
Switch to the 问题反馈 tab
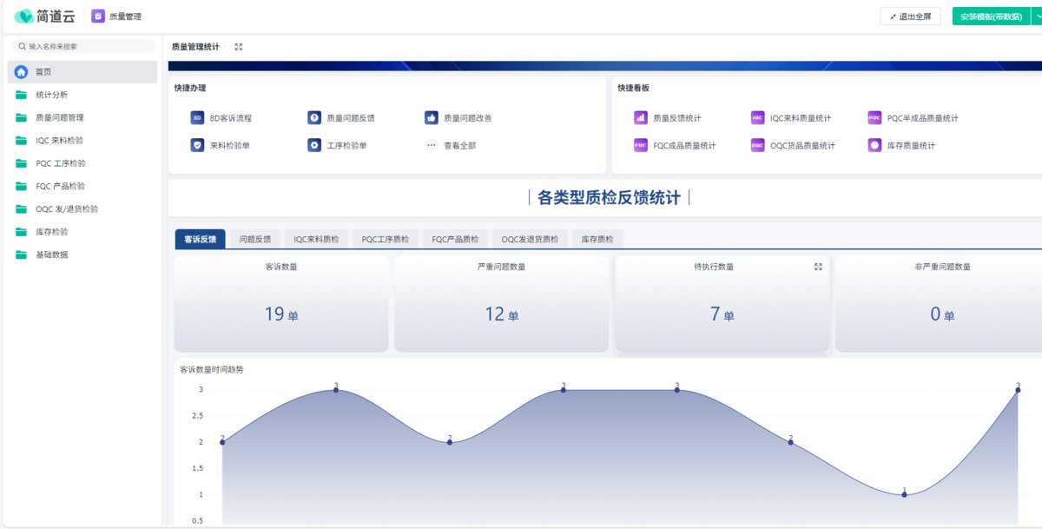(254, 239)
